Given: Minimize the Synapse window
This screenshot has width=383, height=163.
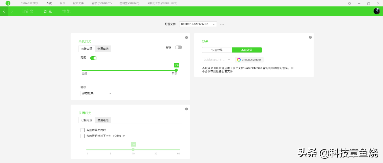Looking at the screenshot, I should pyautogui.click(x=359, y=3).
